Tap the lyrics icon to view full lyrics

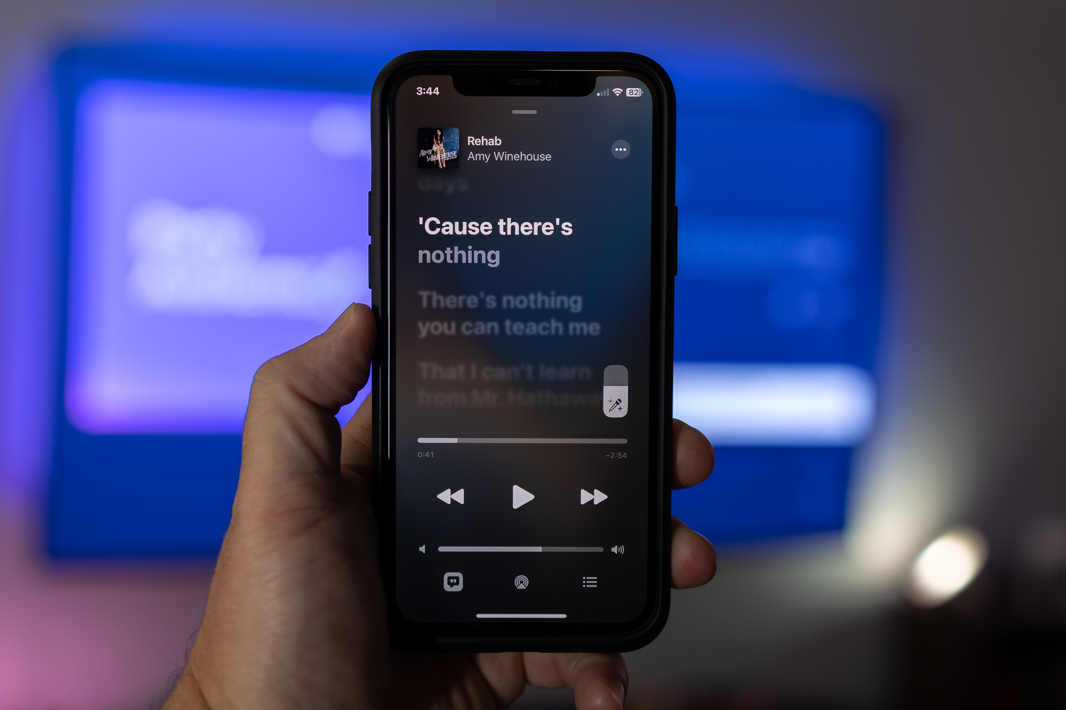(x=453, y=581)
